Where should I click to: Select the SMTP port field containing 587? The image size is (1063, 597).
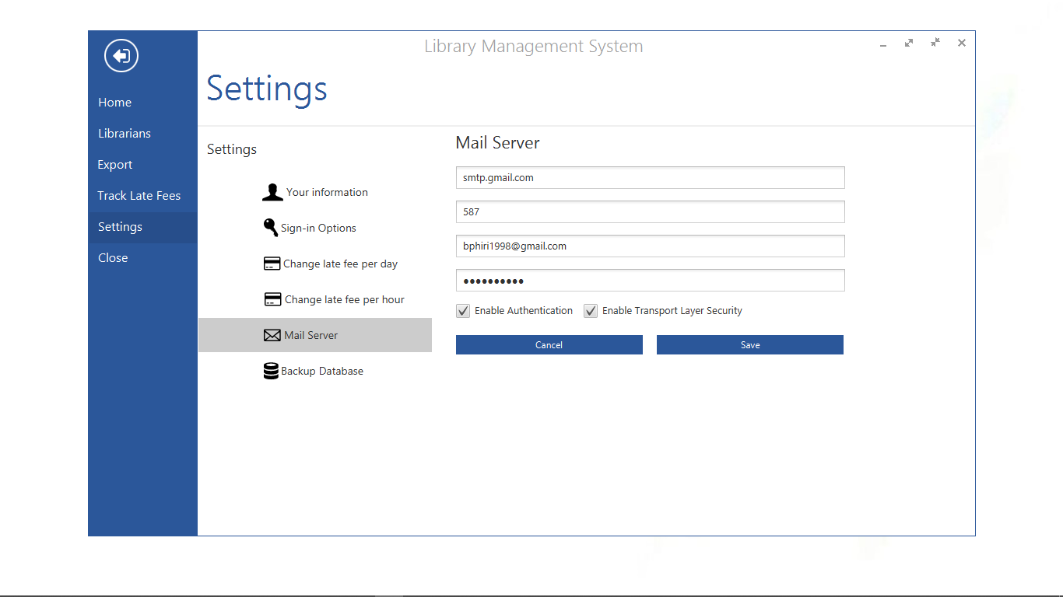(650, 211)
